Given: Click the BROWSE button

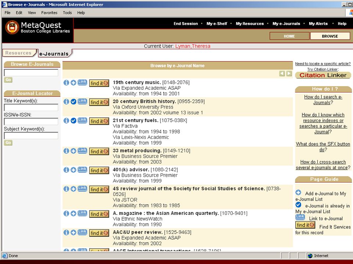Looking at the screenshot, I should (x=330, y=36).
